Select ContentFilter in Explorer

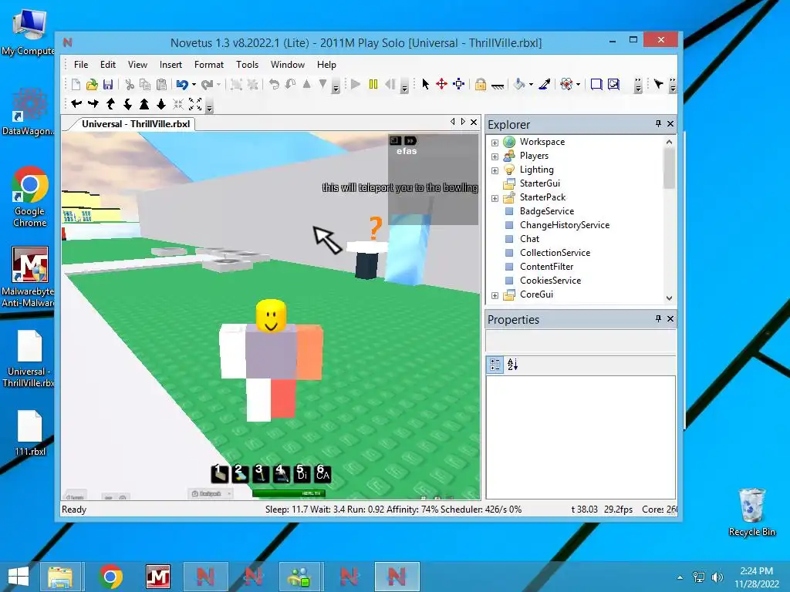546,266
